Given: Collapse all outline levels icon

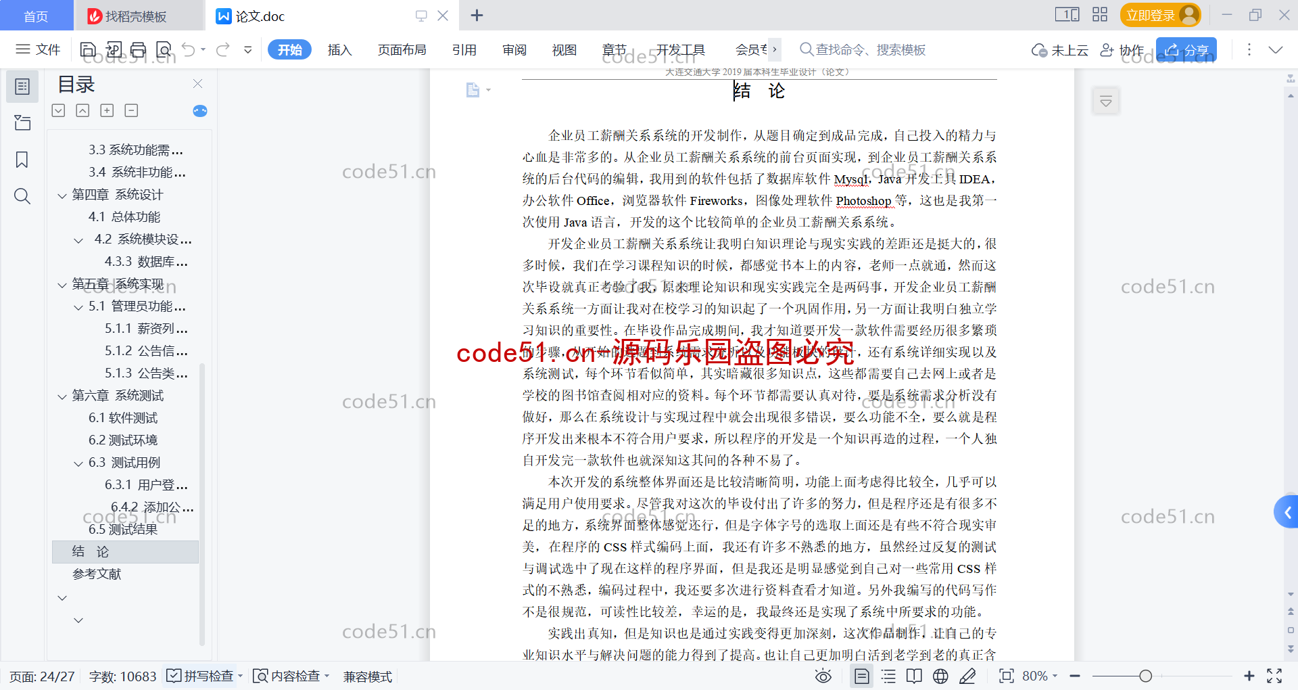Looking at the screenshot, I should click(x=82, y=110).
